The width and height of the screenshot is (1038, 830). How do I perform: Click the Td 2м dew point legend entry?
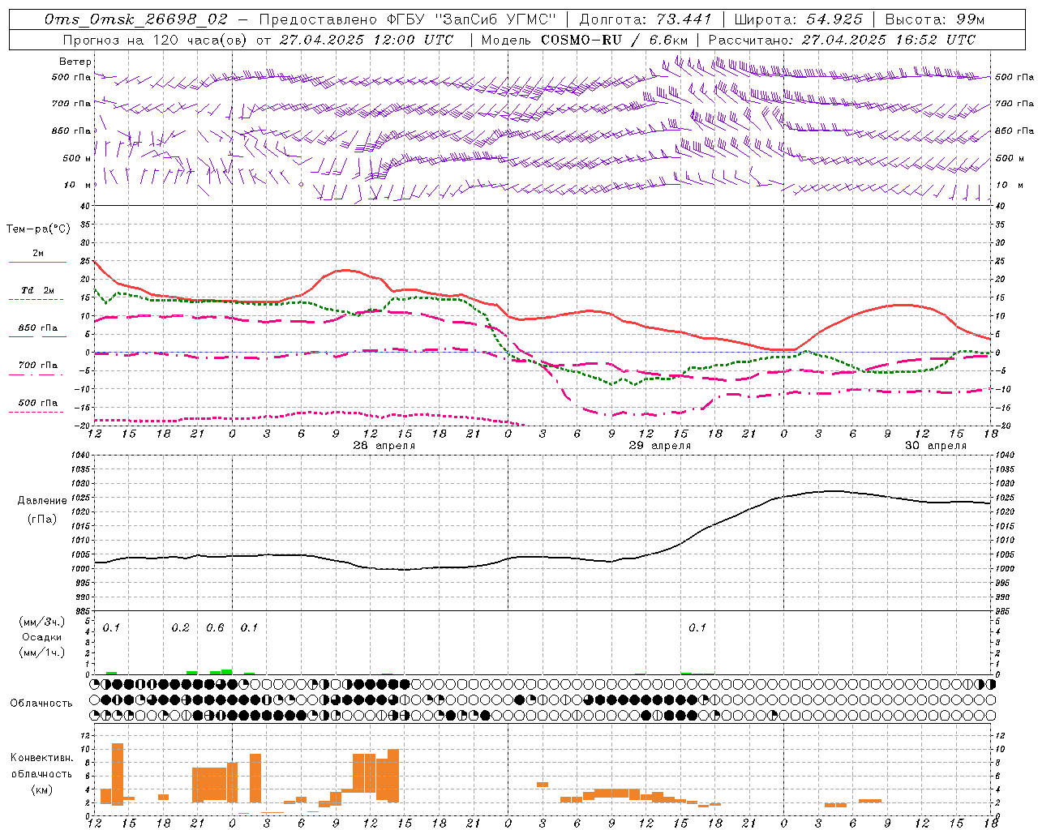pyautogui.click(x=38, y=290)
